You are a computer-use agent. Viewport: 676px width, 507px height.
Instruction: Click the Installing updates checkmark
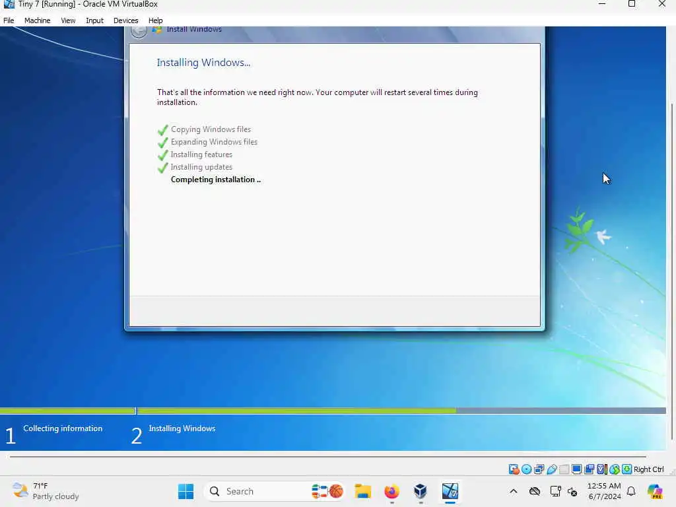(x=162, y=167)
